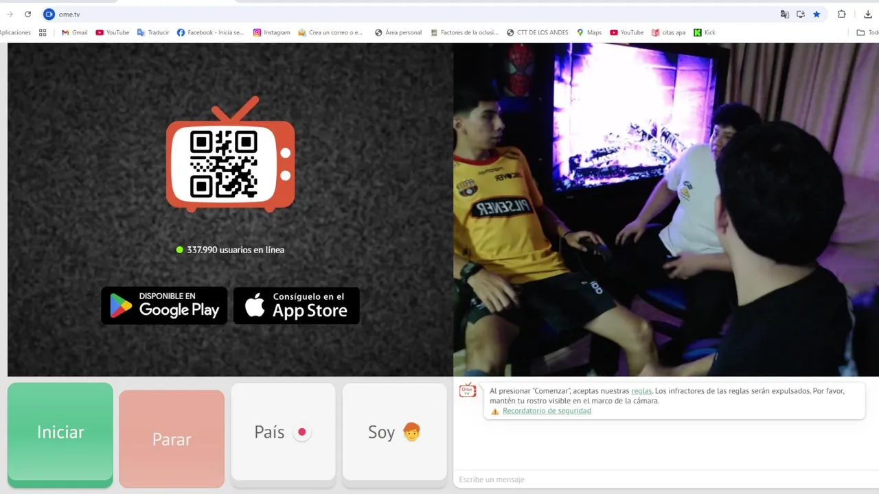Open the browser extensions puzzle icon
The image size is (879, 494).
tap(841, 14)
